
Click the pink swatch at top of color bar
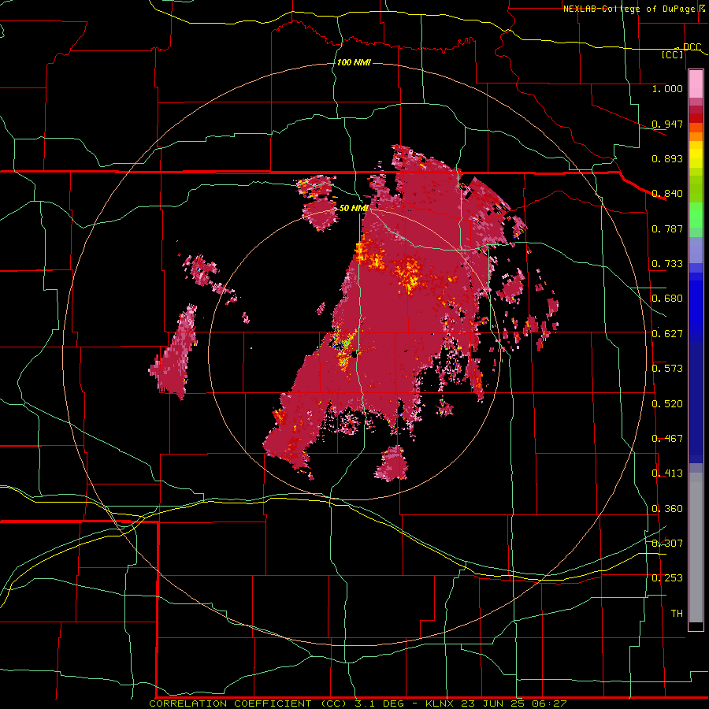pos(696,84)
